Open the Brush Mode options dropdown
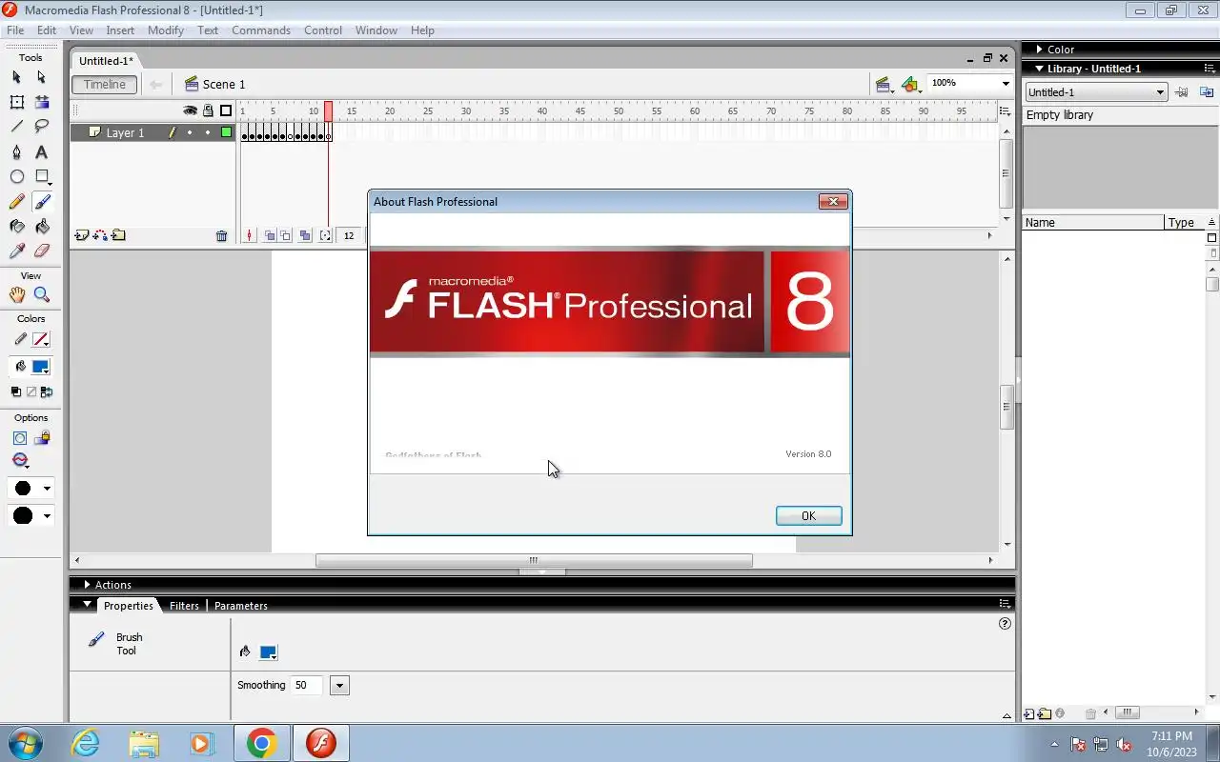1220x762 pixels. 20,461
